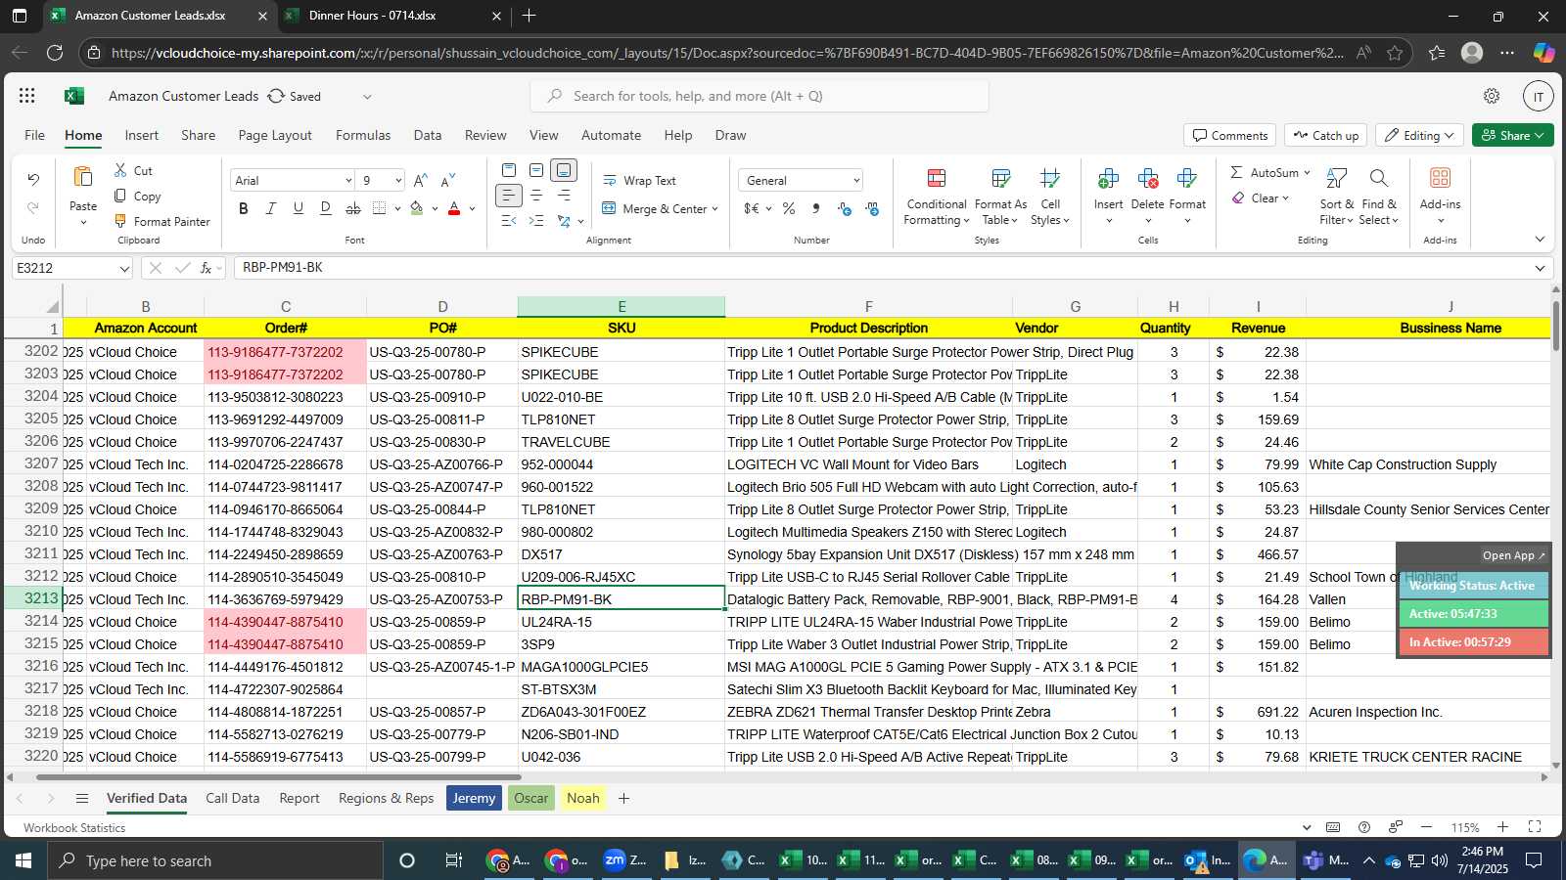This screenshot has width=1566, height=880.
Task: Click Insert cells icon
Action: pos(1108,178)
